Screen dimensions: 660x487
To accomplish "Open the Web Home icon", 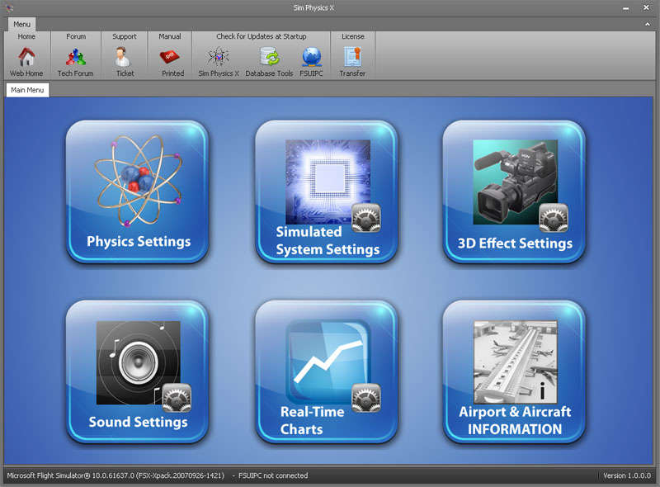I will tap(26, 59).
